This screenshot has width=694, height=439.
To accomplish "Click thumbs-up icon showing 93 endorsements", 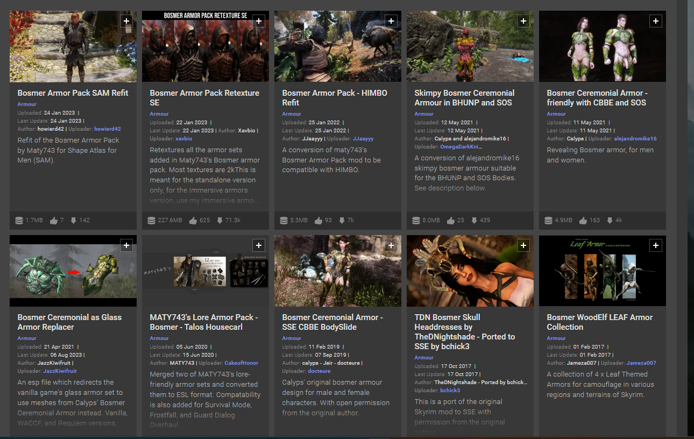I will coord(318,220).
